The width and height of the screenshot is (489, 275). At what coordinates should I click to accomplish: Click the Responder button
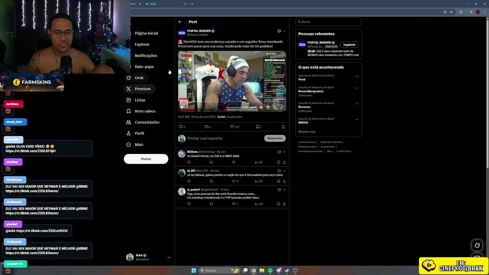pyautogui.click(x=275, y=138)
